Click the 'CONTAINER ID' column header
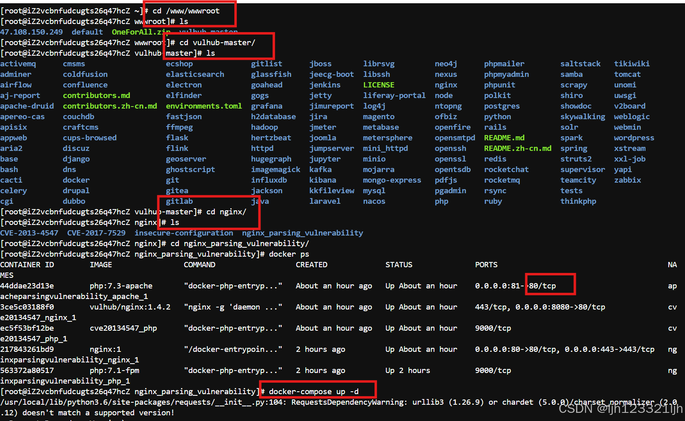The image size is (685, 421). pos(27,265)
